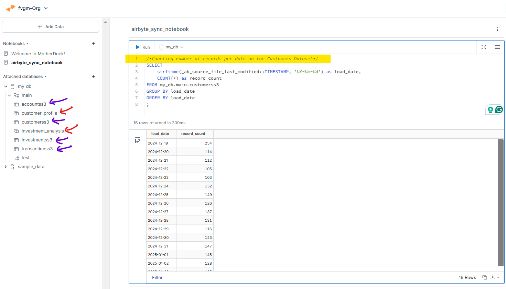Select the investment_analysis view
The image size is (506, 289).
tap(43, 131)
